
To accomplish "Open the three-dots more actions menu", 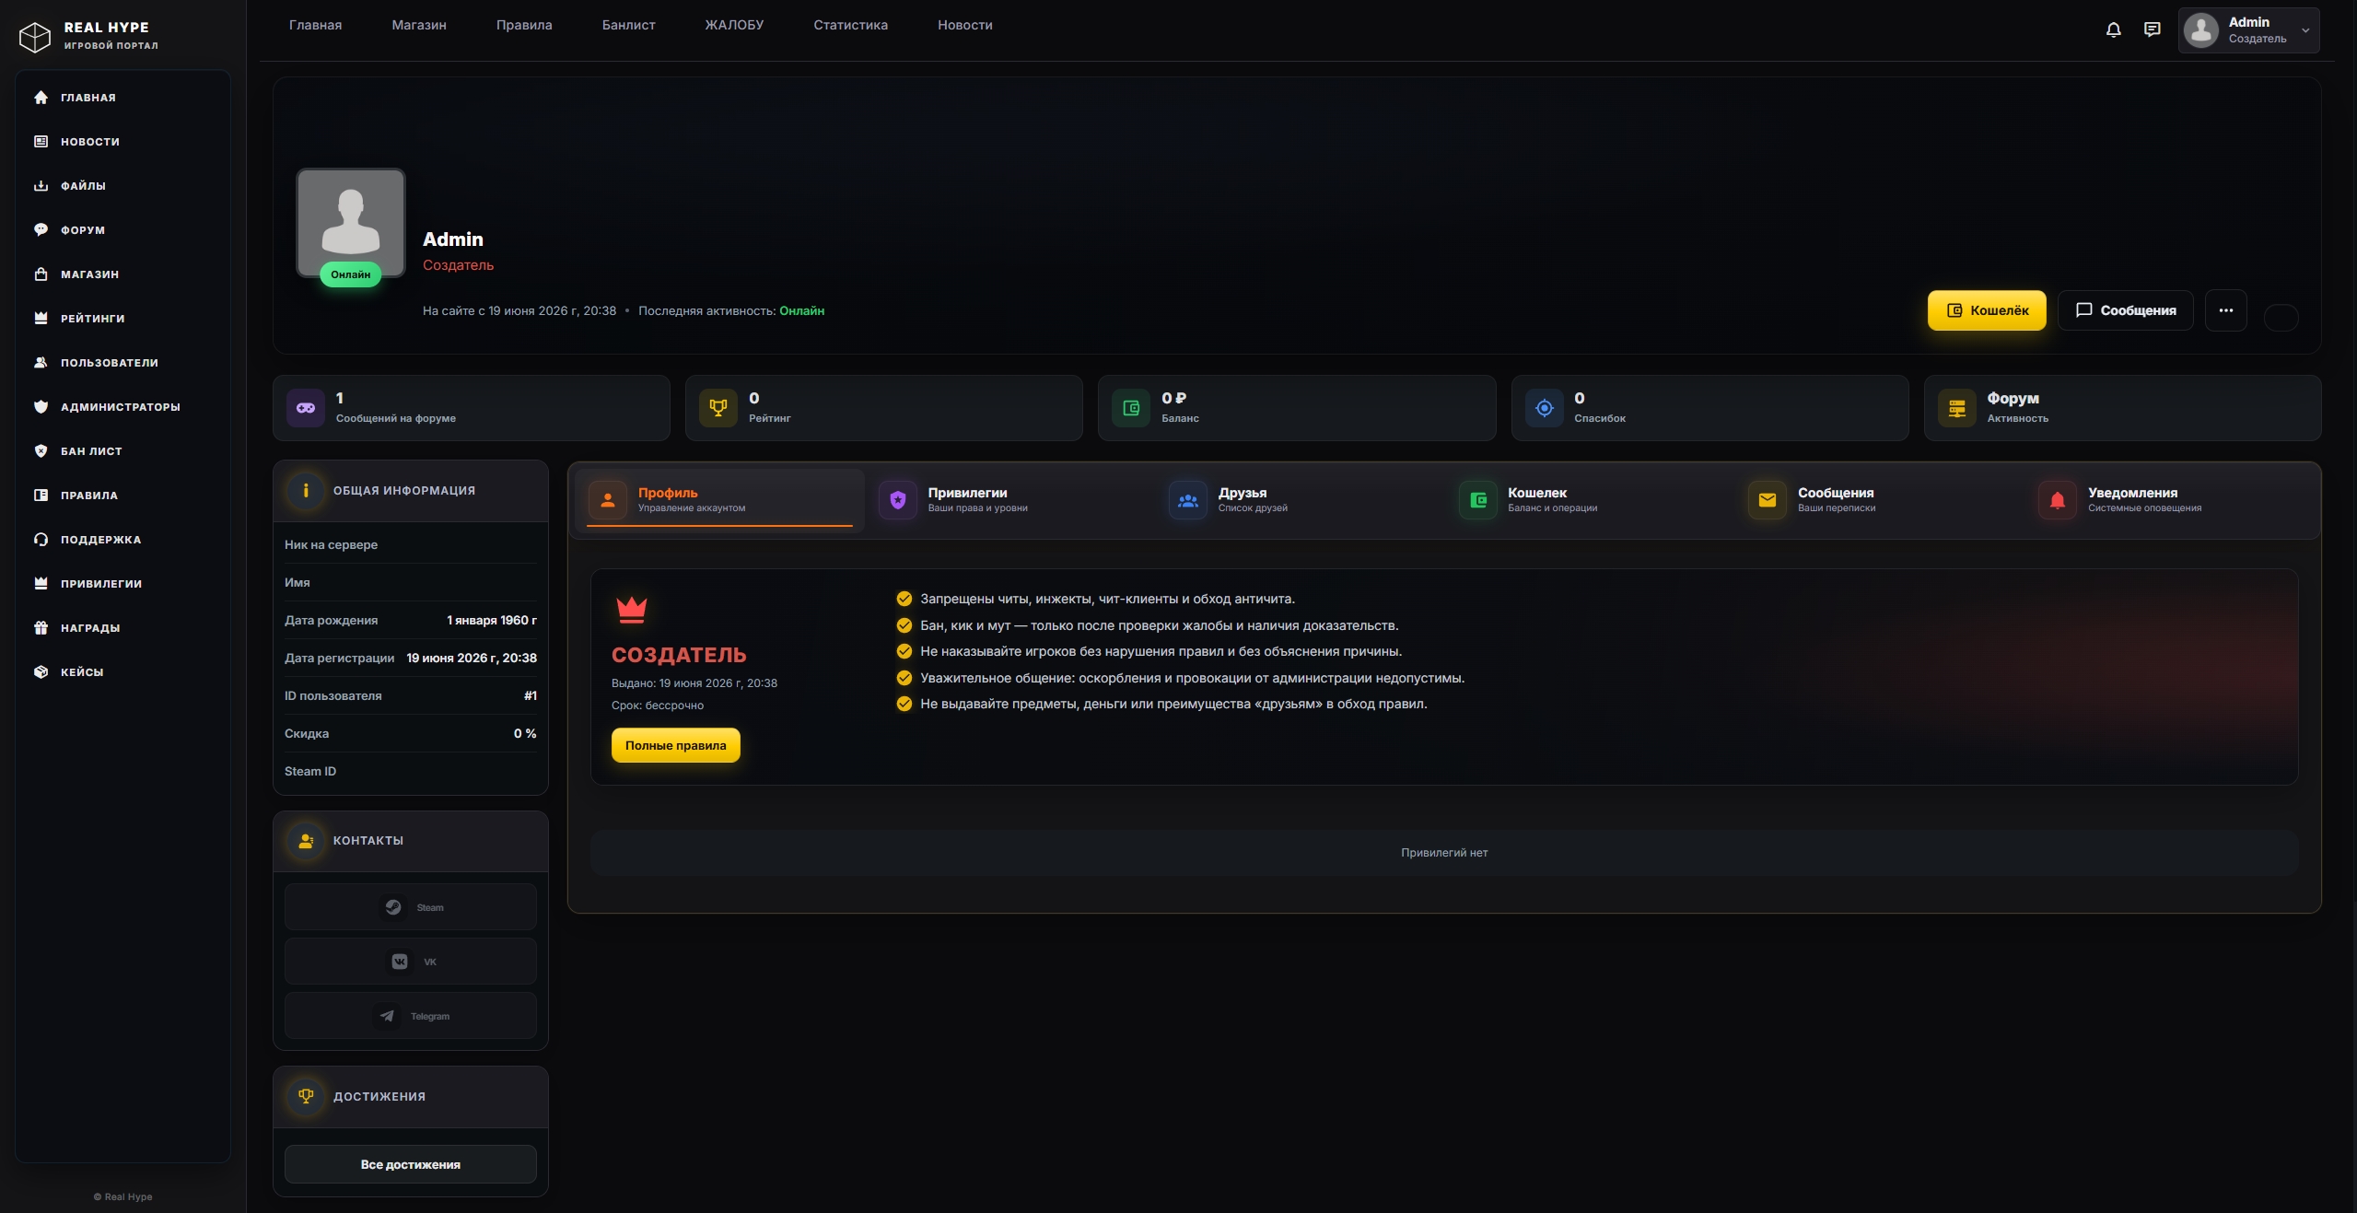I will pos(2226,310).
